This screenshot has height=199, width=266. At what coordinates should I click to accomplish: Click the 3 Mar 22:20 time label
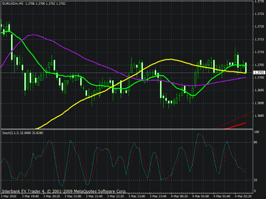point(115,196)
